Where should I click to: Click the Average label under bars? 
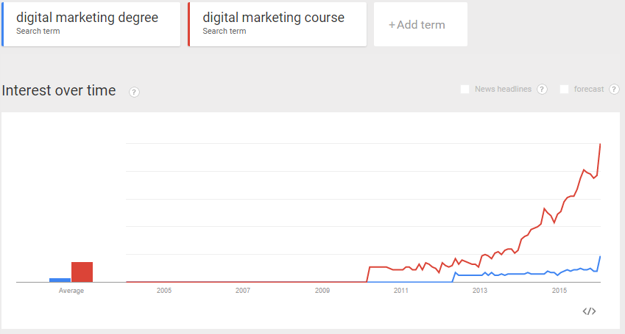coord(71,291)
